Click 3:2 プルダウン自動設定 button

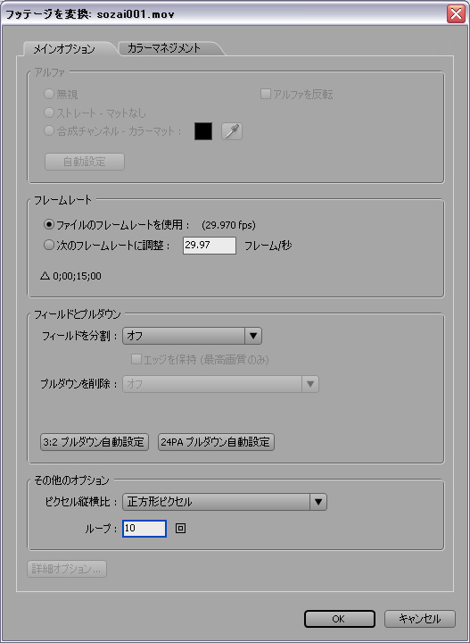click(95, 442)
